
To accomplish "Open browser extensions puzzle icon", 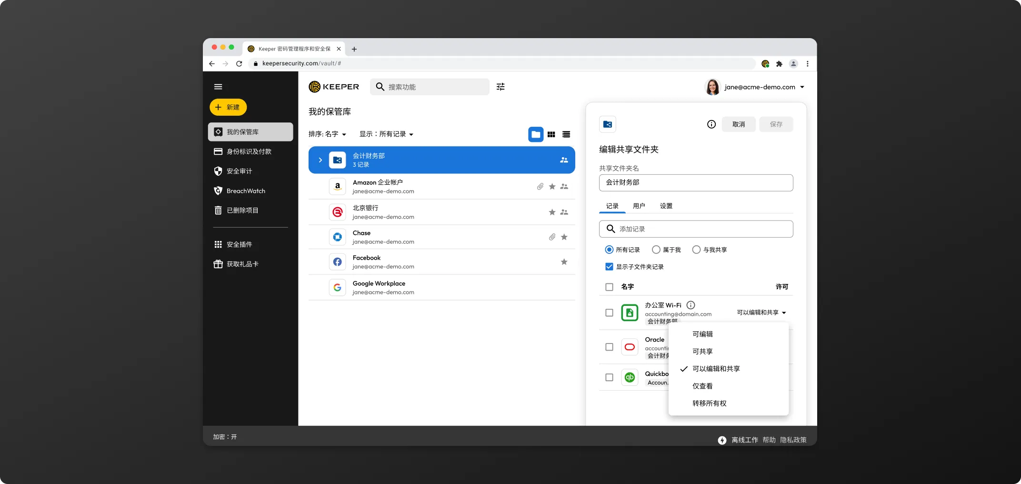I will (779, 64).
